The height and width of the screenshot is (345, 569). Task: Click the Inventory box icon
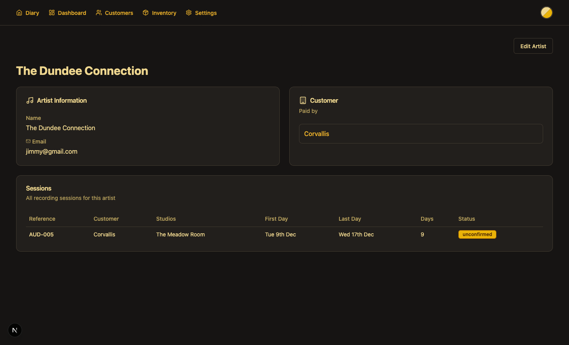pyautogui.click(x=146, y=13)
